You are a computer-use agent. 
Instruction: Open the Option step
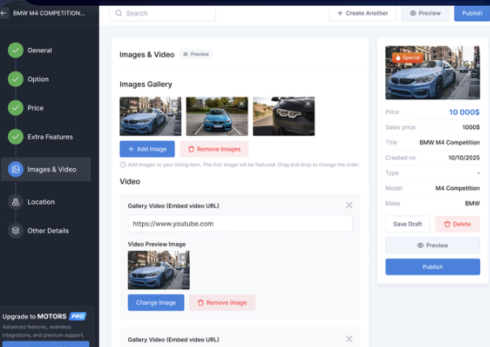pos(38,79)
